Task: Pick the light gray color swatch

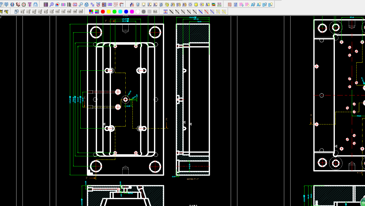Action: coord(149,12)
